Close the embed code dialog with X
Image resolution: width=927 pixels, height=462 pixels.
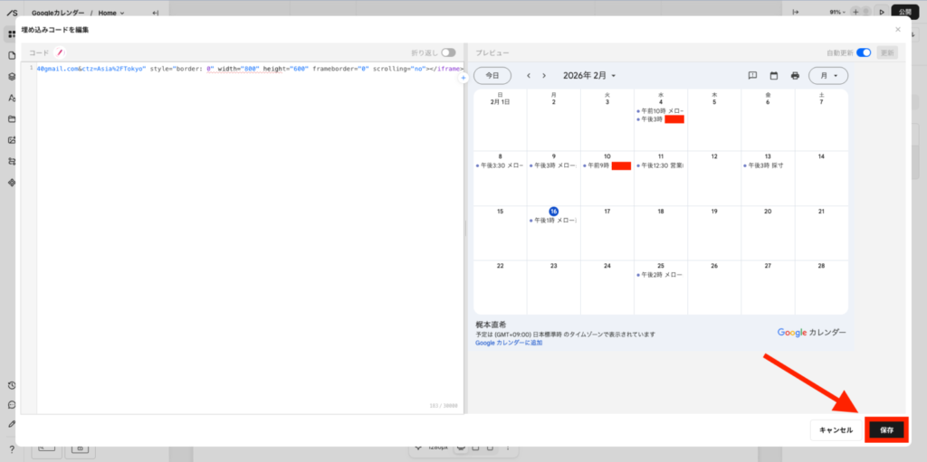tap(898, 30)
